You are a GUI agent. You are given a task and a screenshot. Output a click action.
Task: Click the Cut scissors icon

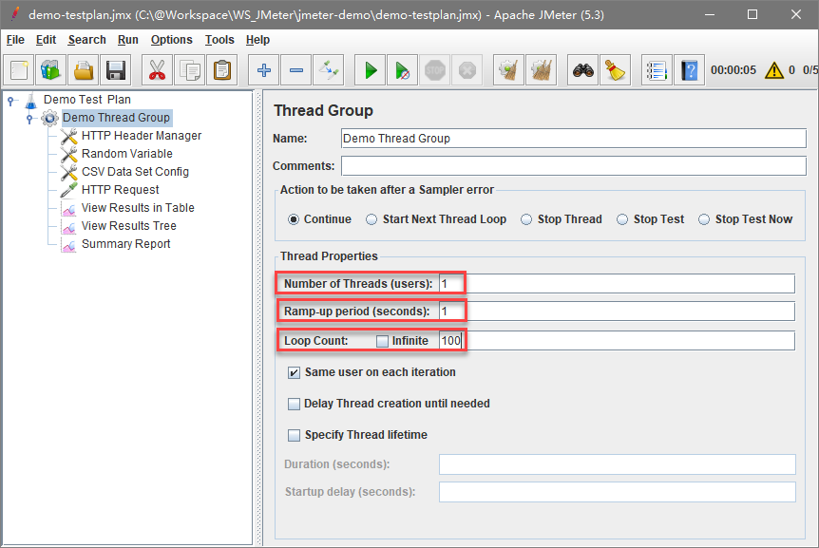(157, 70)
